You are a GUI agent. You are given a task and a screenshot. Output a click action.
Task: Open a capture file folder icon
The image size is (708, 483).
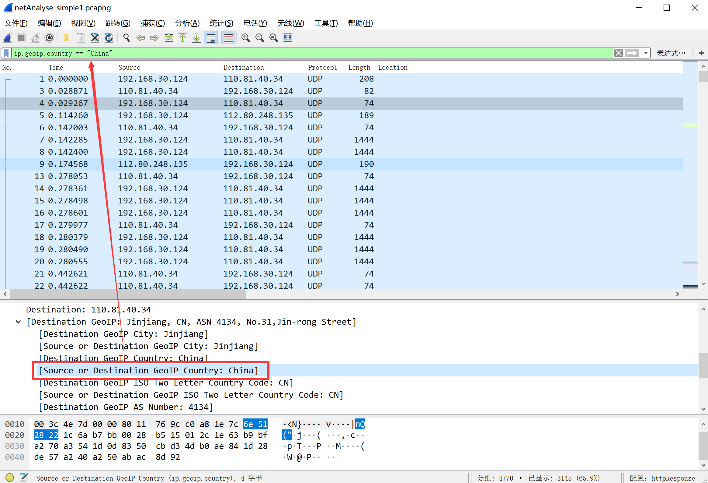coord(66,38)
